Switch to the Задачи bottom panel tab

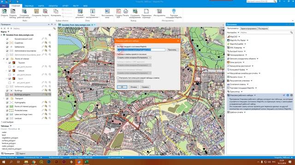coord(21,154)
